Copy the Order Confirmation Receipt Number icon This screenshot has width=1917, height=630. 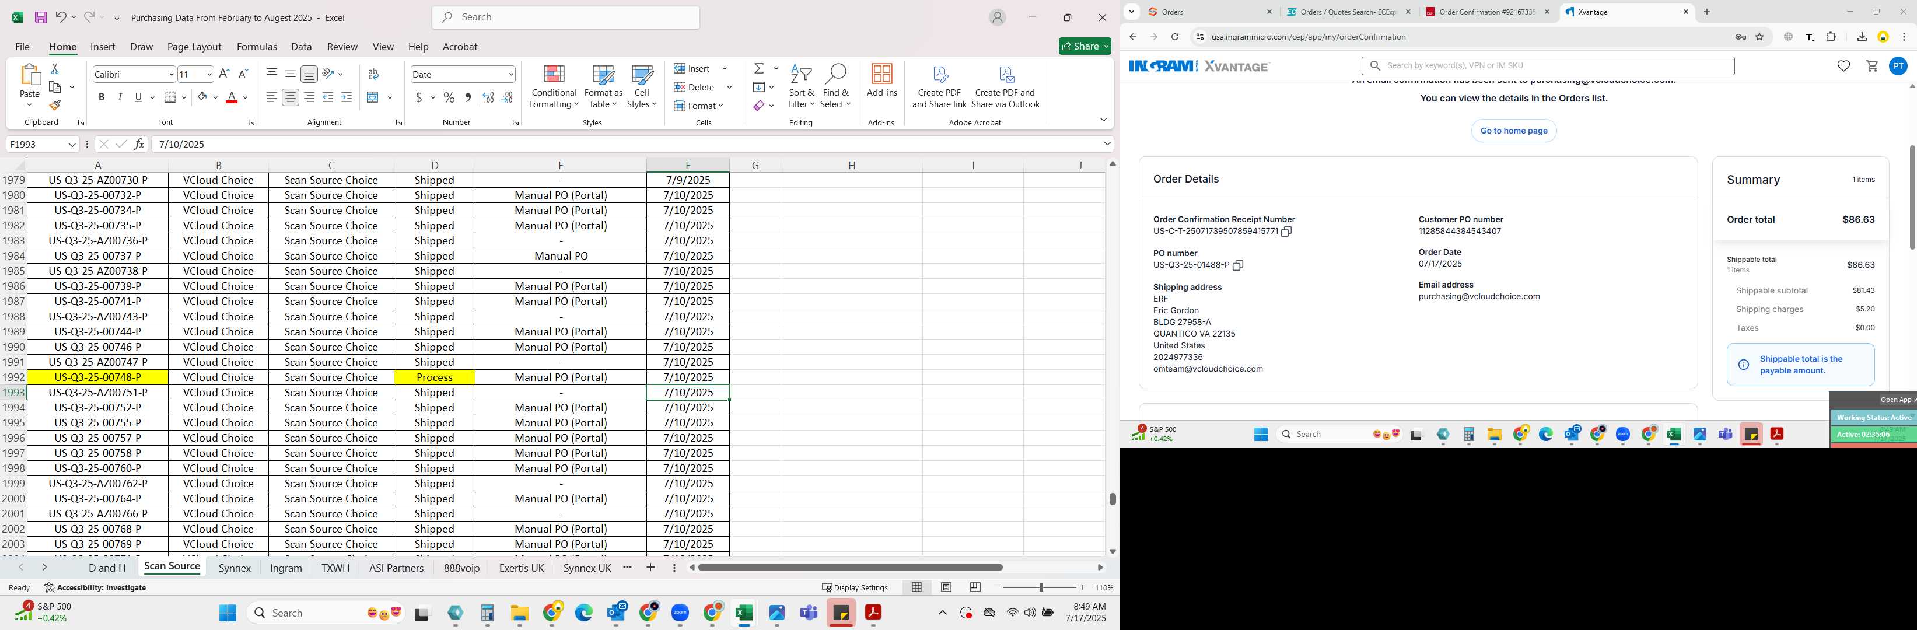tap(1286, 232)
